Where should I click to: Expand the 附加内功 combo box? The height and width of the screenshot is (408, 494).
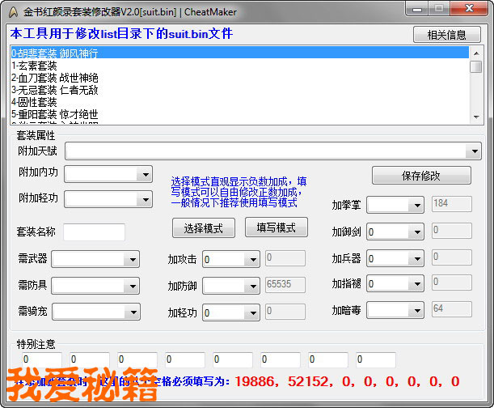coord(145,174)
